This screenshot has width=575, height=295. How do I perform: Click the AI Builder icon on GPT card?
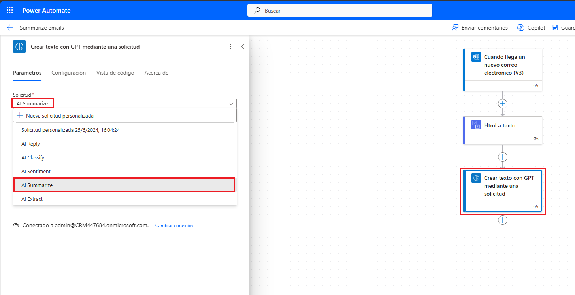point(476,178)
